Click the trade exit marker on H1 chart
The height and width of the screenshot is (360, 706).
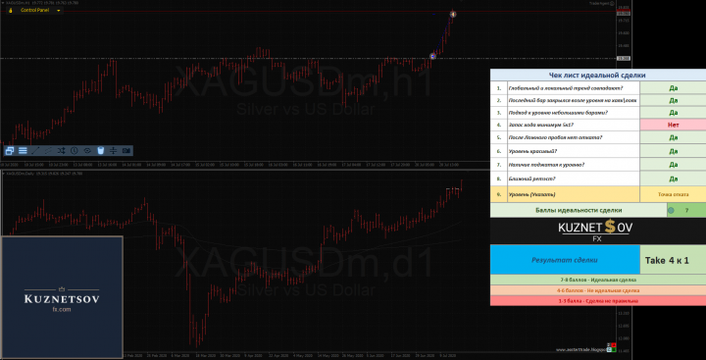(453, 15)
